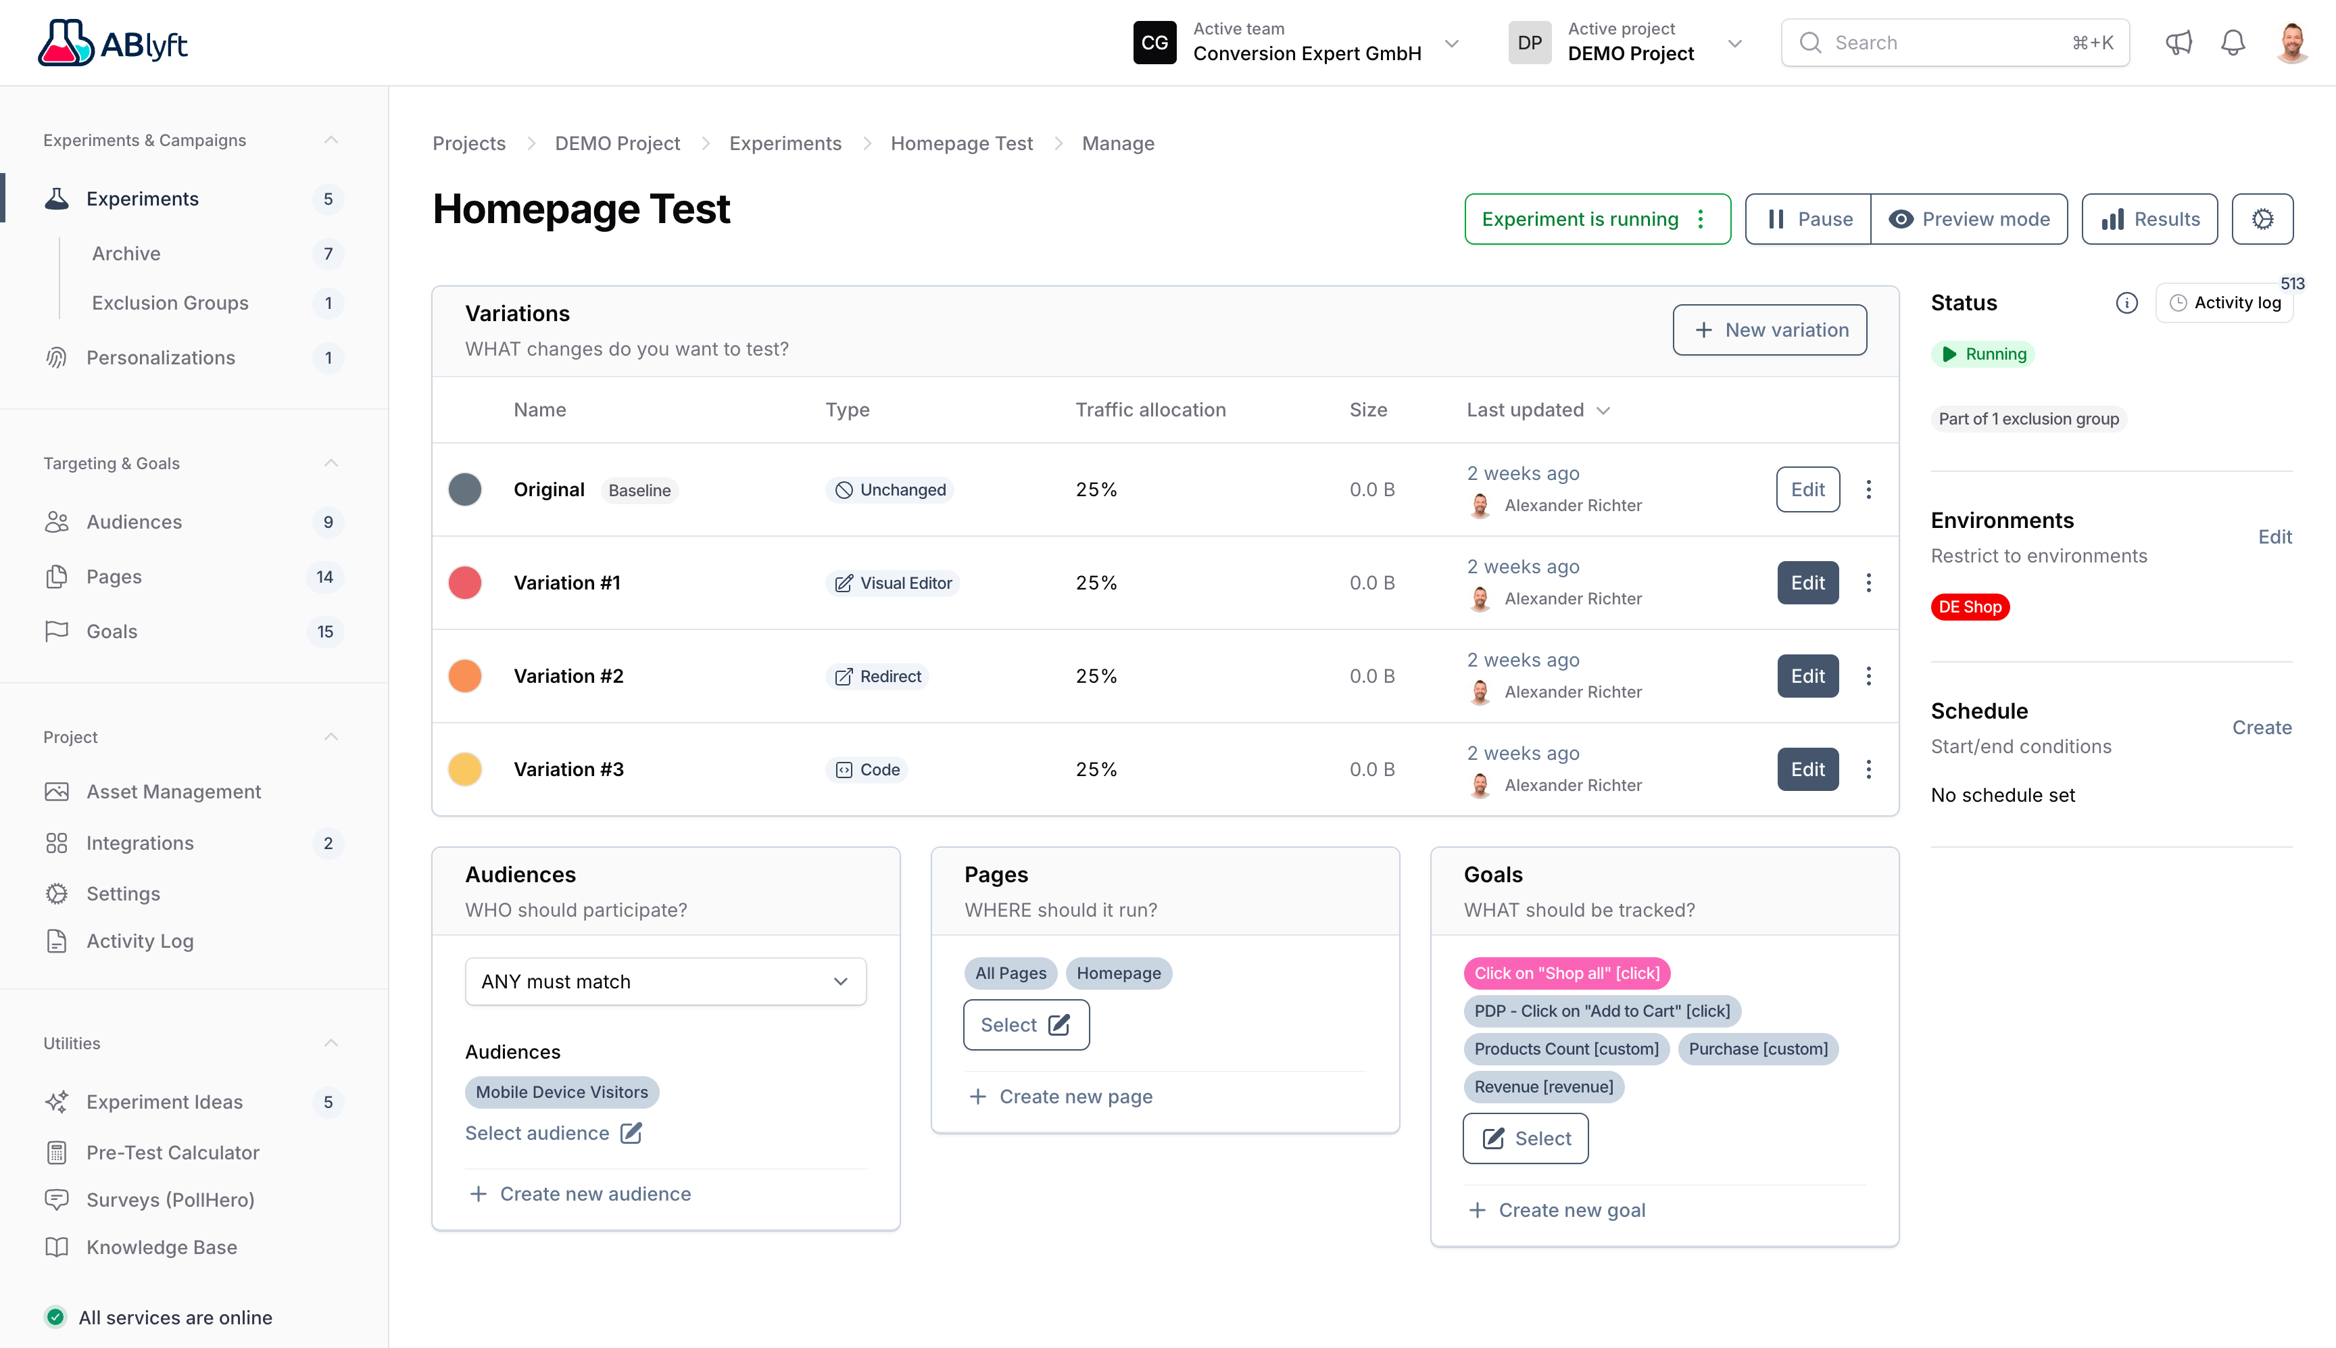Open ANY must match dropdown
The width and height of the screenshot is (2336, 1348).
tap(665, 982)
